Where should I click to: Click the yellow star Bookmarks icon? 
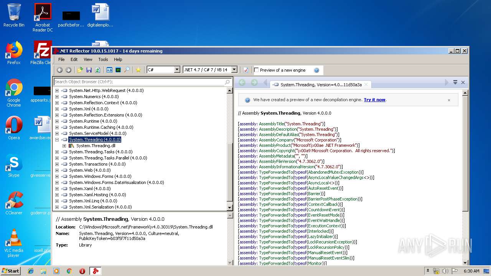(138, 70)
